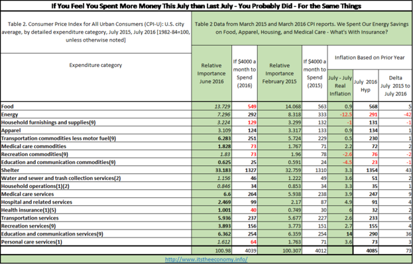Click the total 2015 spend value 4012
This screenshot has height=264, width=413.
coord(321,251)
